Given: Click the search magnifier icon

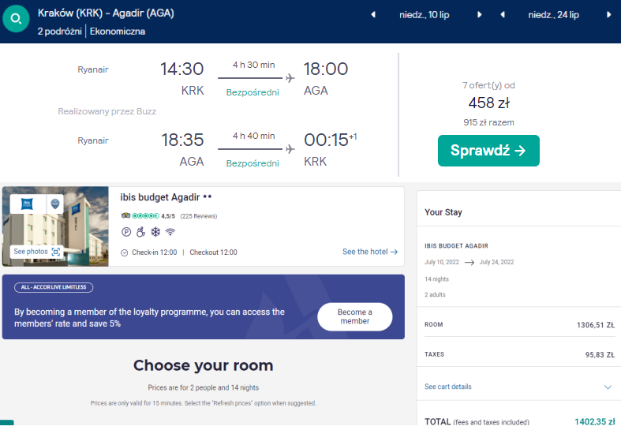Looking at the screenshot, I should click(x=16, y=18).
